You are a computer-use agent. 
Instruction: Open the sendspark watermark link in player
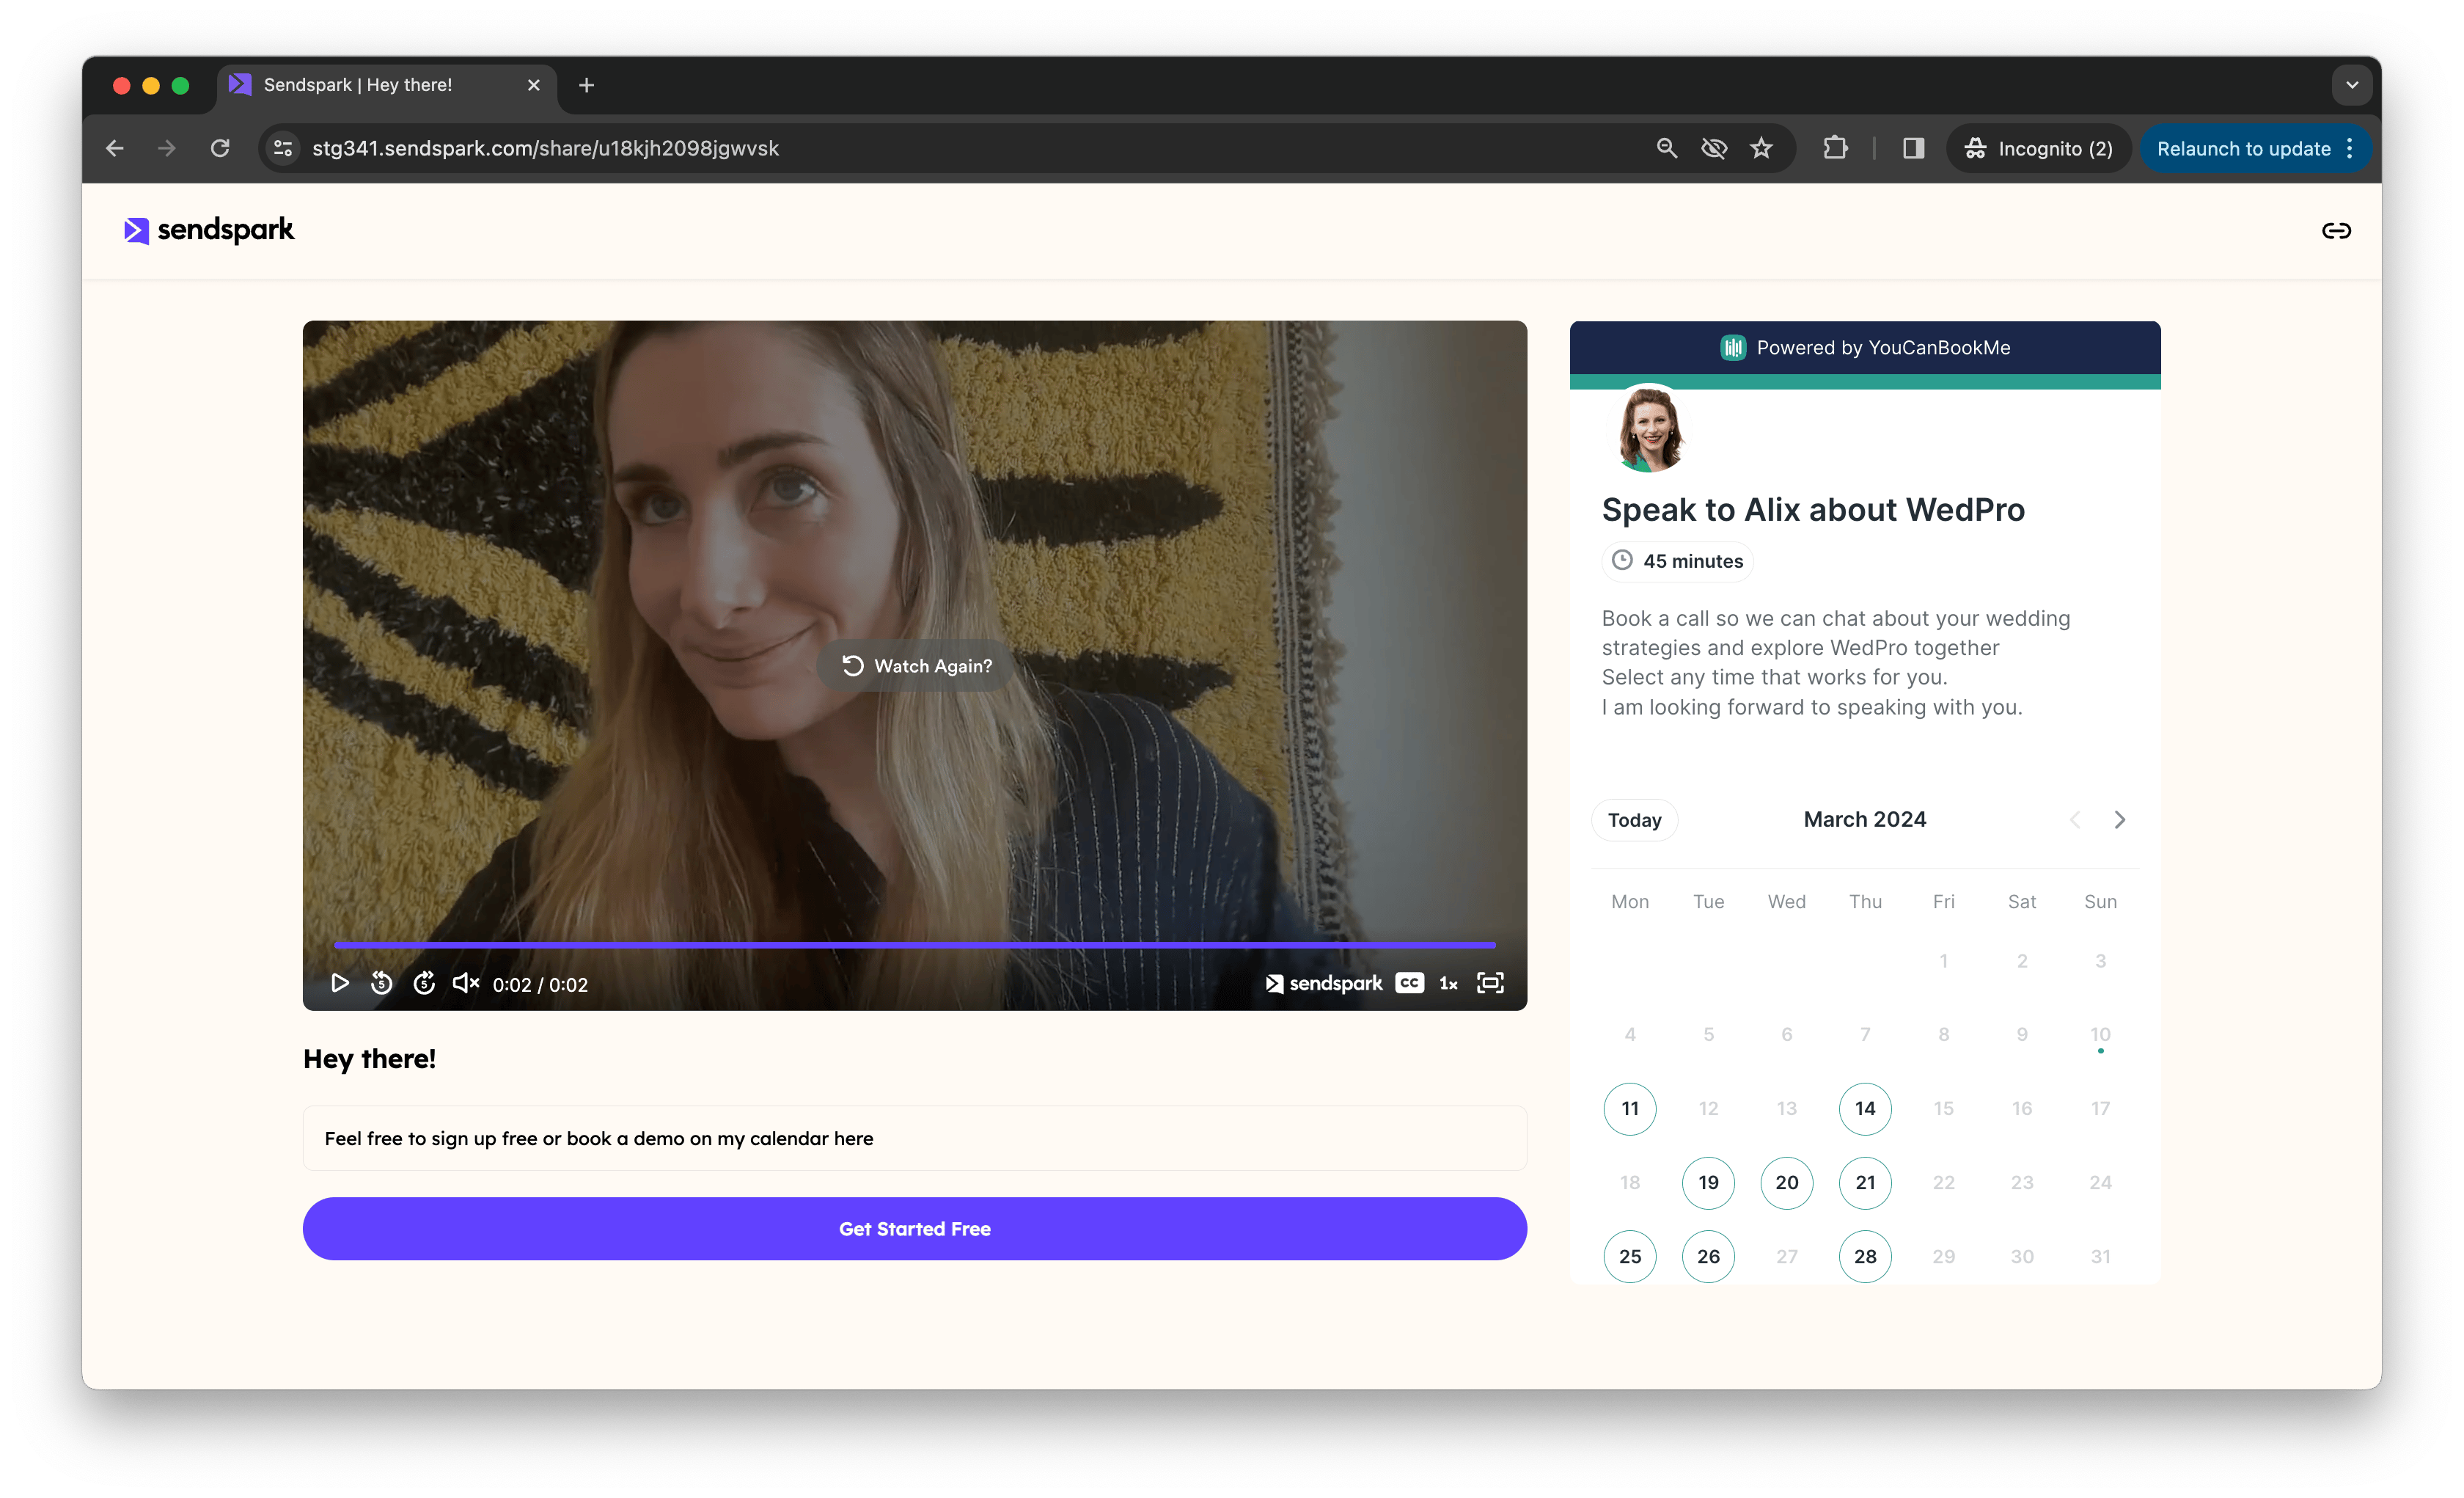1324,984
